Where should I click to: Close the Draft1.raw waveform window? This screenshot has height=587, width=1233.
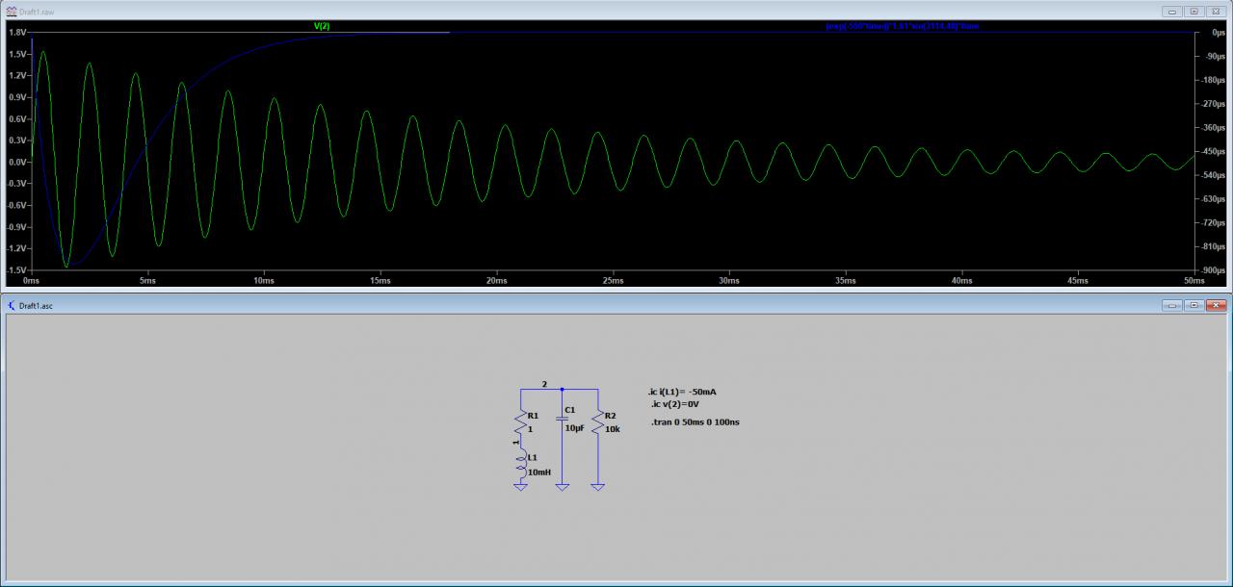(x=1216, y=12)
